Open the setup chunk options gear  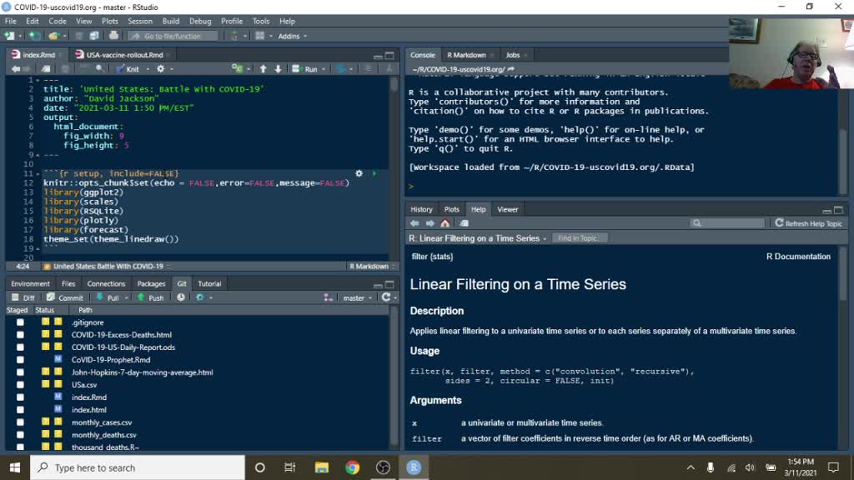[359, 173]
